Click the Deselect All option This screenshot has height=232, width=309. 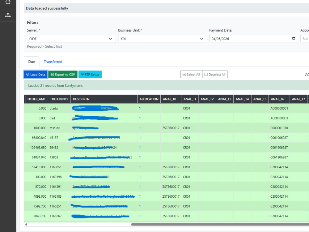tap(215, 74)
